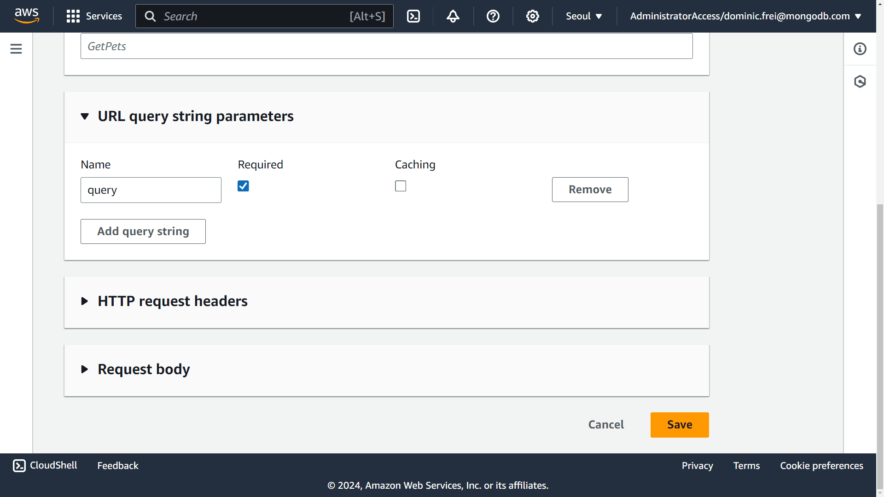
Task: Click the notifications bell icon
Action: point(452,17)
